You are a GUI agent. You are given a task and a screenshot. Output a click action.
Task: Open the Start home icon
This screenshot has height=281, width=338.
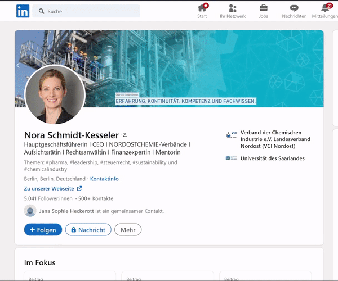point(203,8)
